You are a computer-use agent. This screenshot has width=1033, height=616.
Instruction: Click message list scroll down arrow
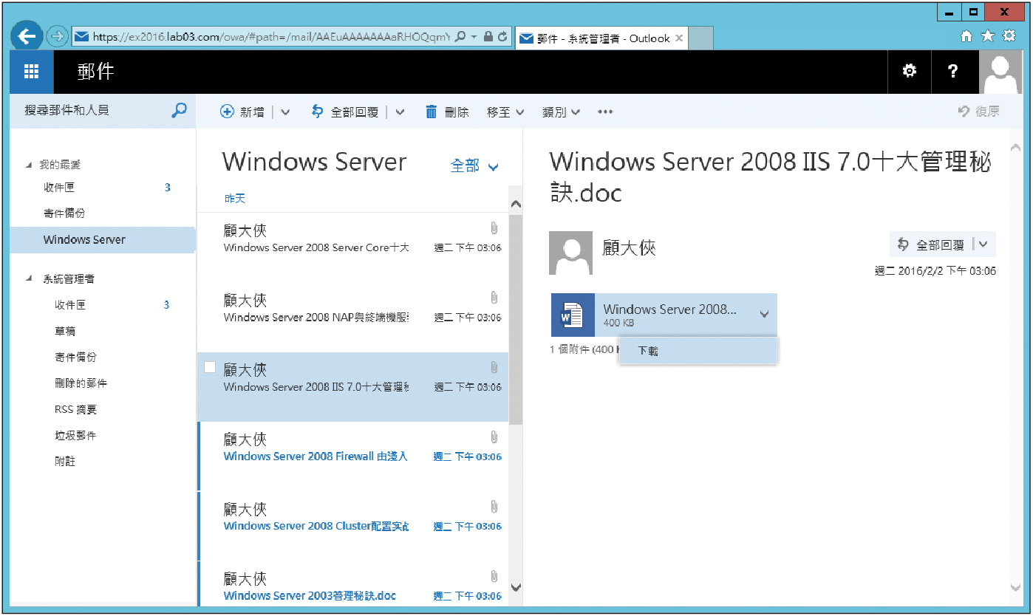click(x=516, y=588)
